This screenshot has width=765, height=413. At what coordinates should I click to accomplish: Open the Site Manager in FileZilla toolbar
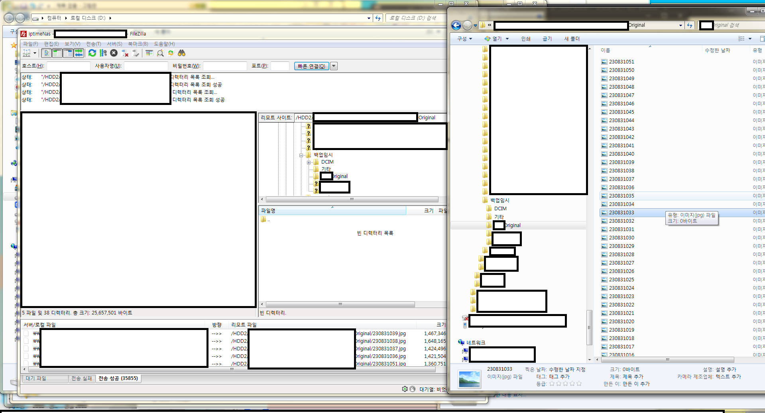tap(27, 53)
